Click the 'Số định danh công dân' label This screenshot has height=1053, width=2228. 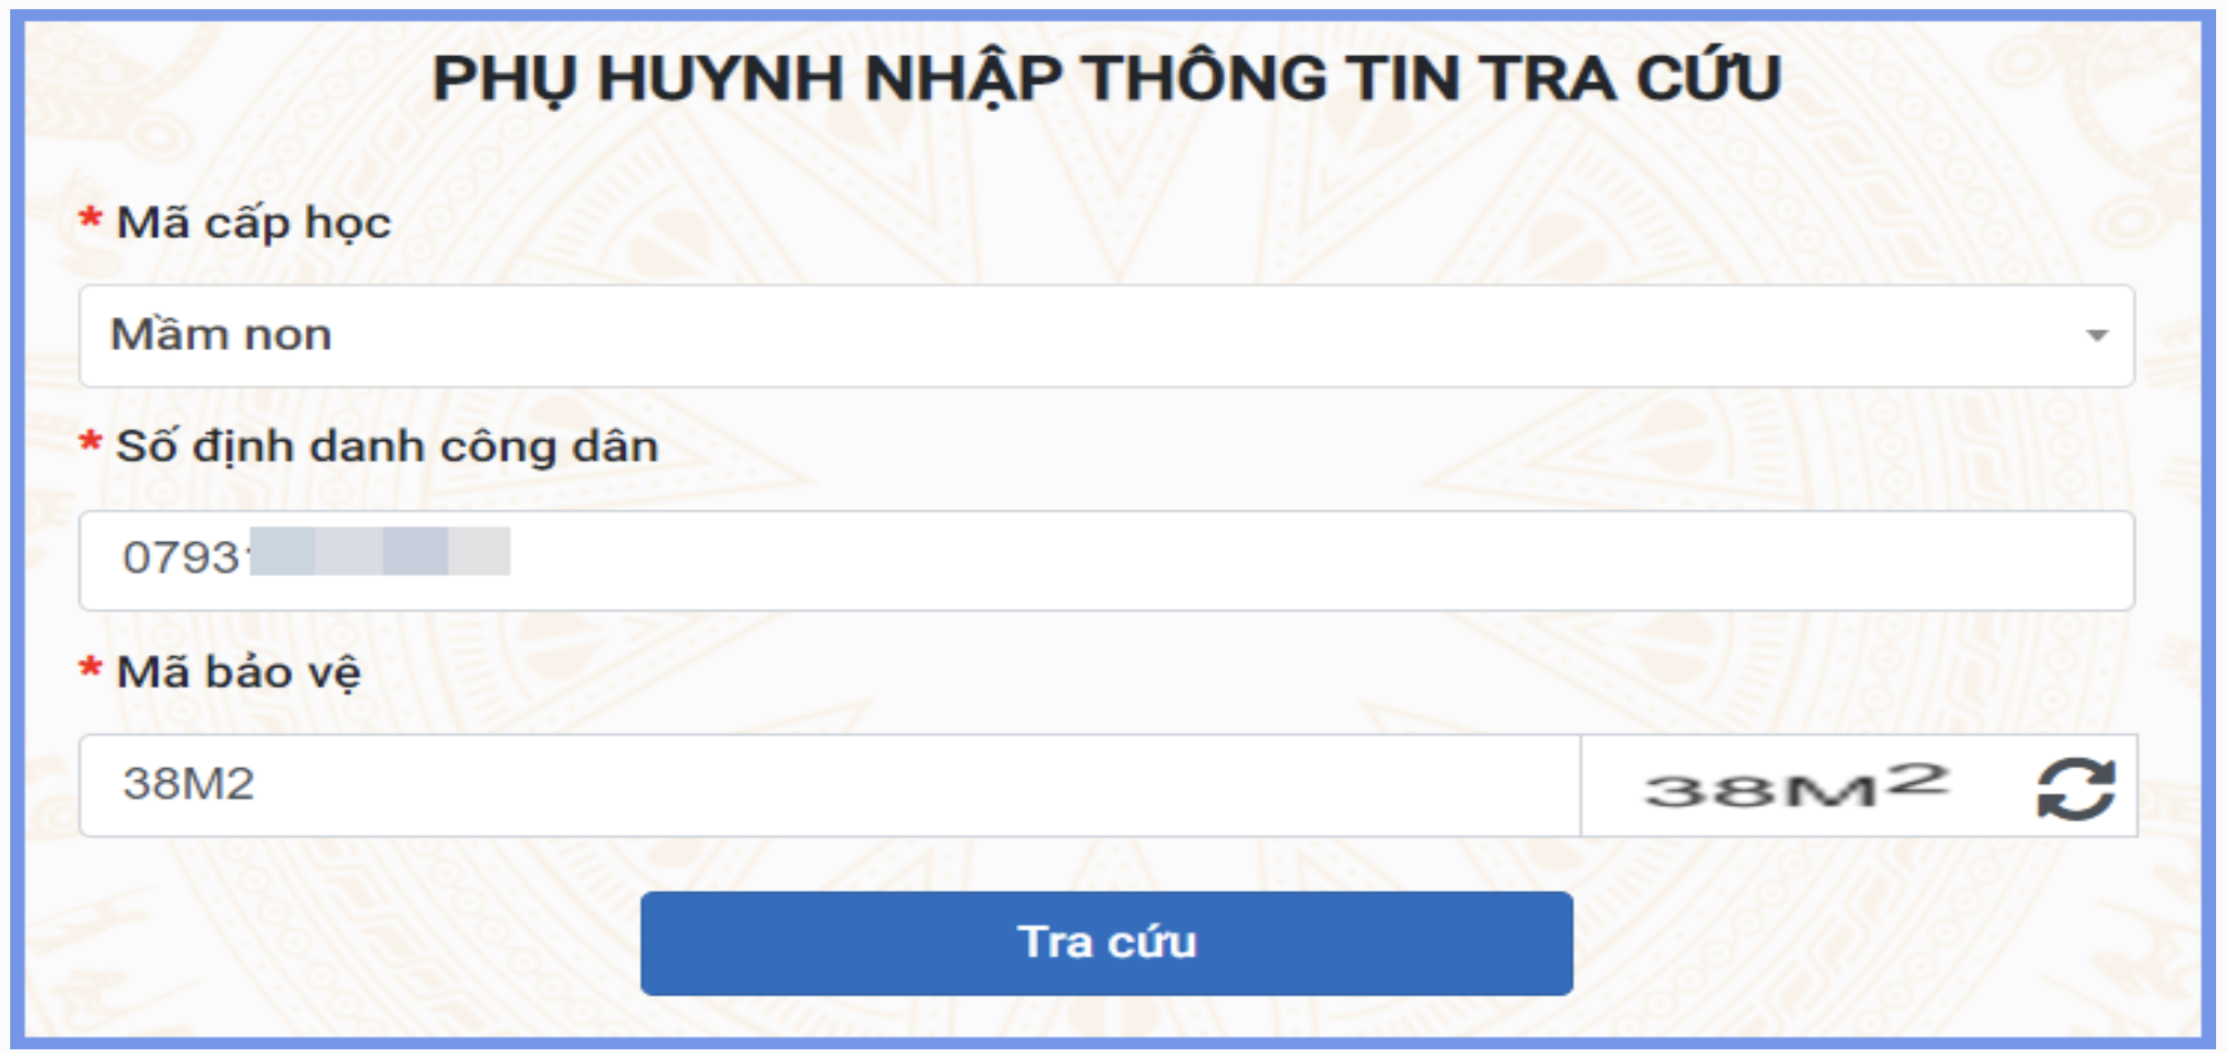(387, 447)
